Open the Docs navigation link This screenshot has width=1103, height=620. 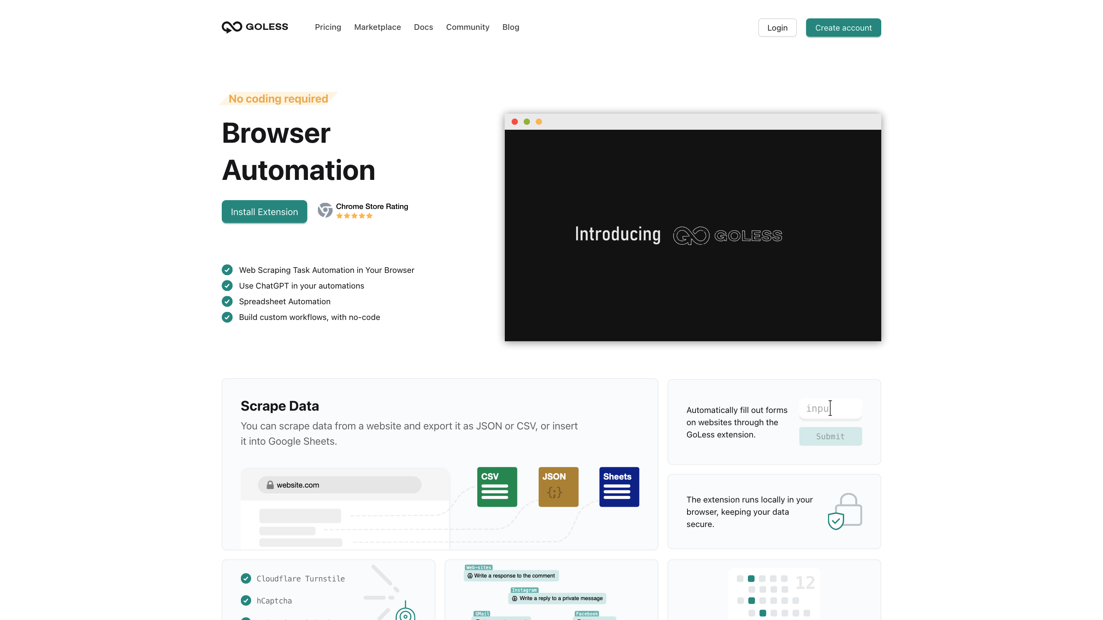point(423,27)
